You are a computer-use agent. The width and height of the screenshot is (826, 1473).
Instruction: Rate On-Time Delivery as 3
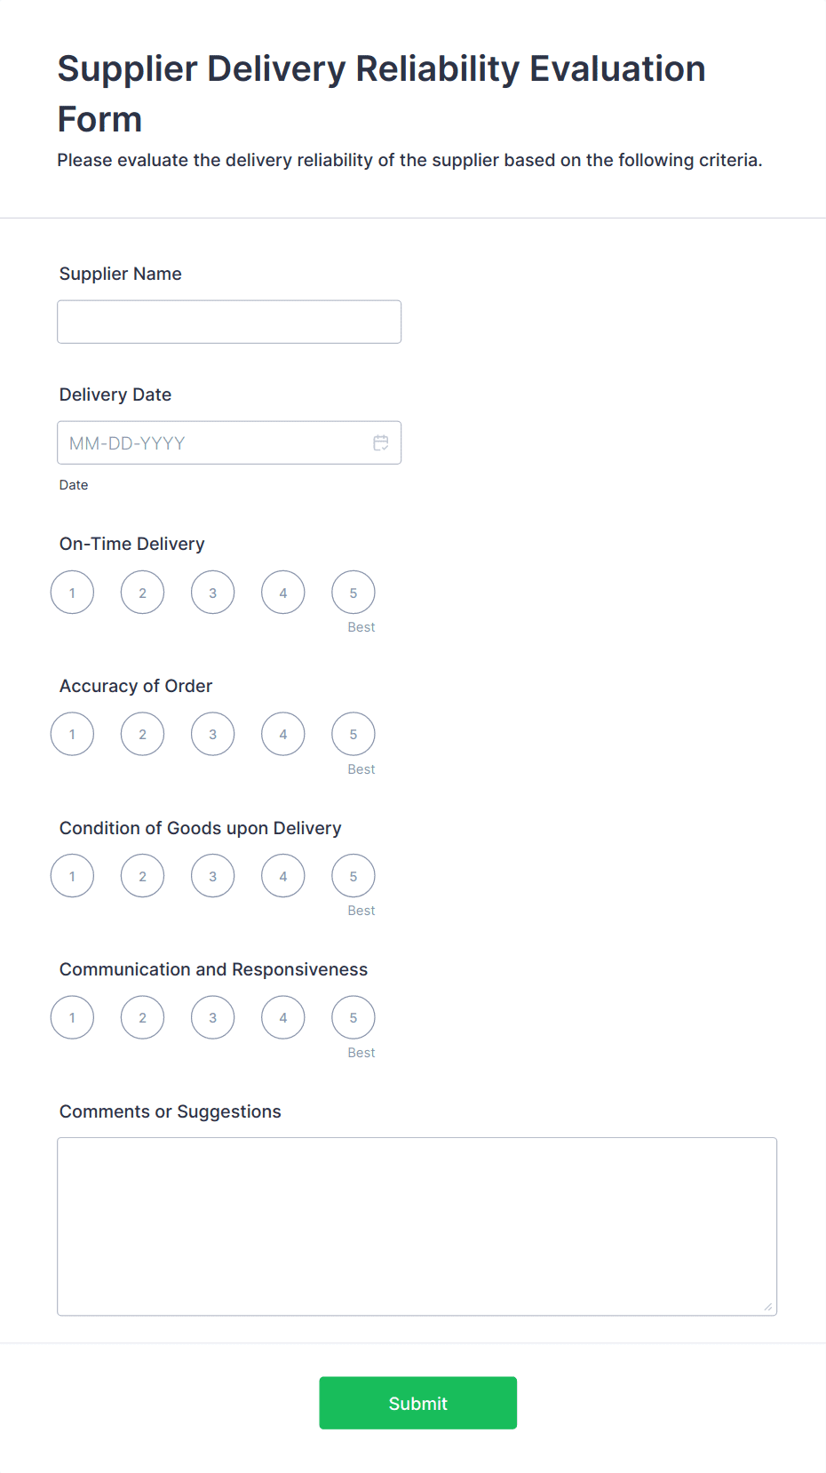click(213, 593)
